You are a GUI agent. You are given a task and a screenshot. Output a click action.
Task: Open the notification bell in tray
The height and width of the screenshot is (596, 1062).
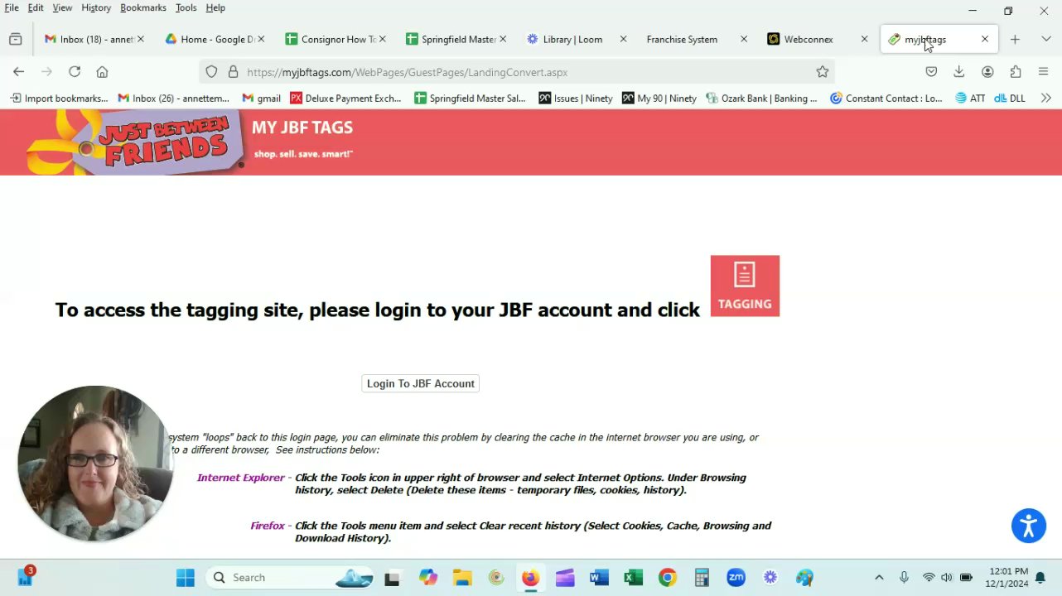point(1040,577)
